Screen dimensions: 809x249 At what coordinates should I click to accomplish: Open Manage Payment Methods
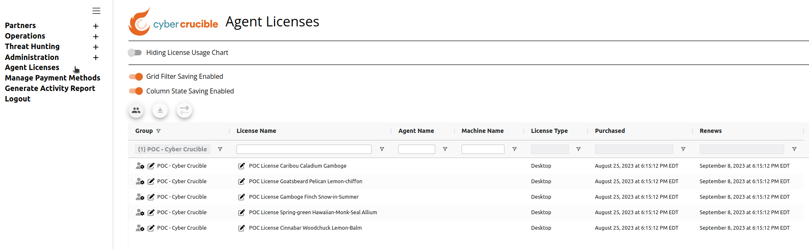point(53,78)
